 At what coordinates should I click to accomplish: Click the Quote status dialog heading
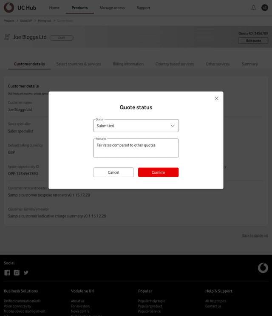136,107
